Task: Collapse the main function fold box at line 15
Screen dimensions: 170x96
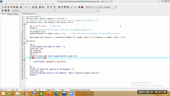Action: tap(24, 43)
